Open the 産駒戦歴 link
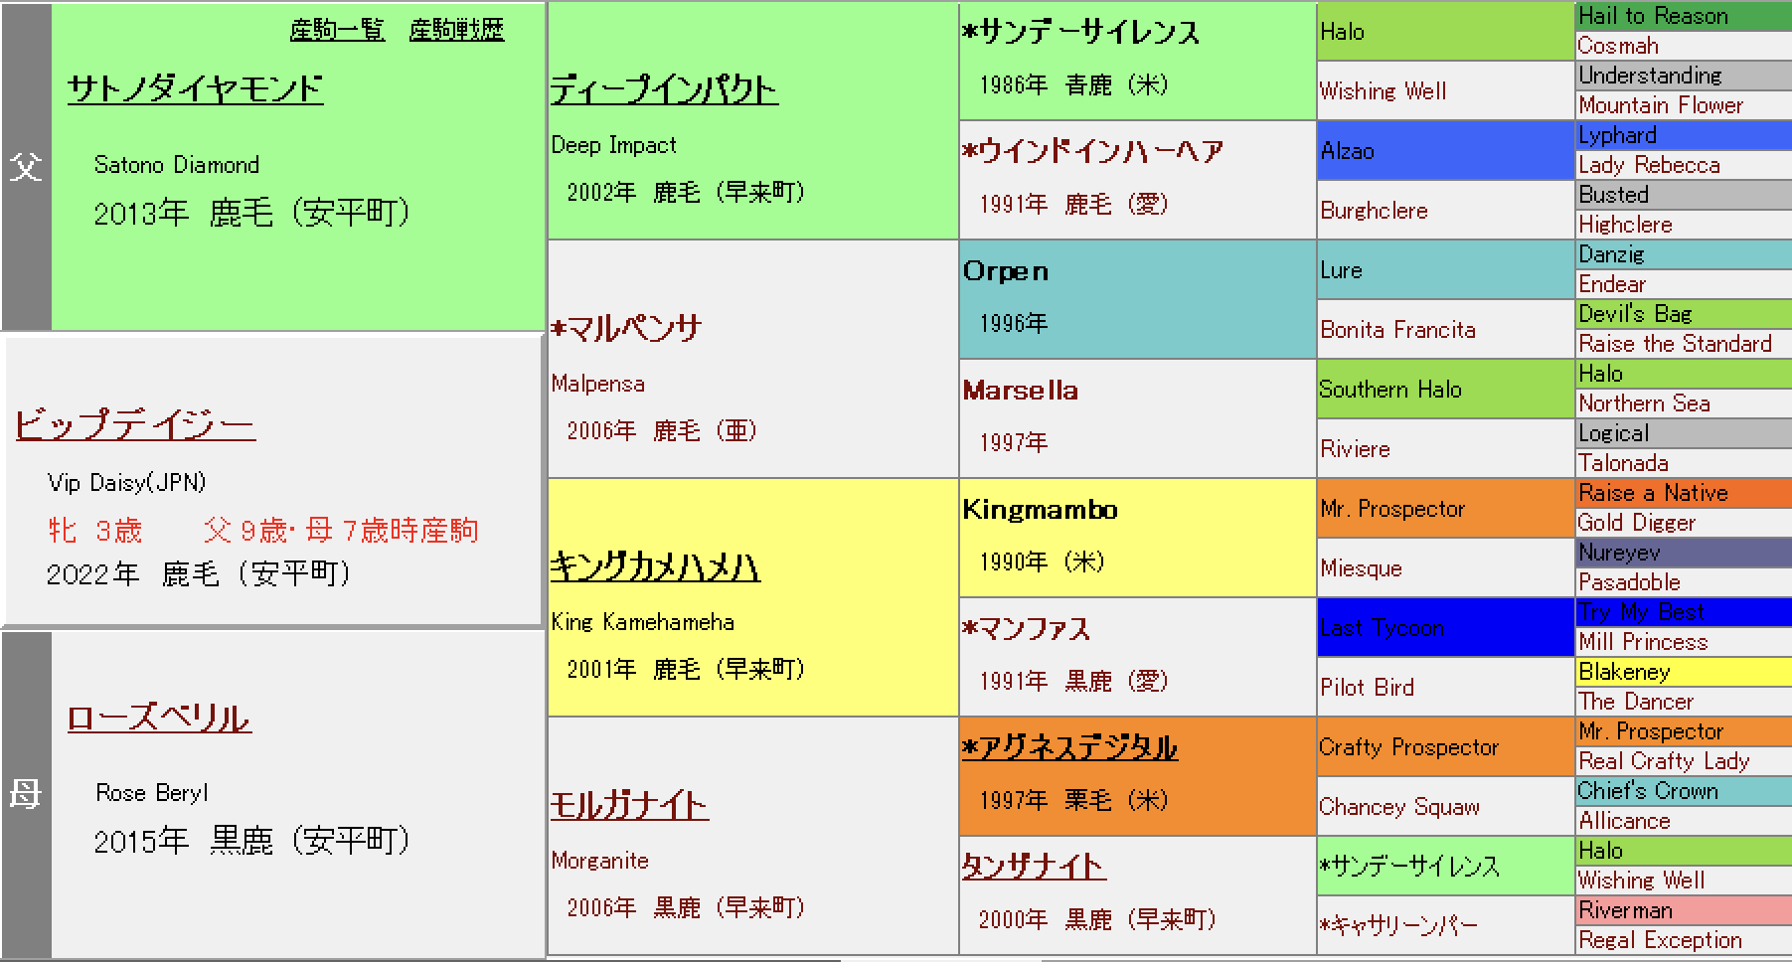1792x962 pixels. 456,30
